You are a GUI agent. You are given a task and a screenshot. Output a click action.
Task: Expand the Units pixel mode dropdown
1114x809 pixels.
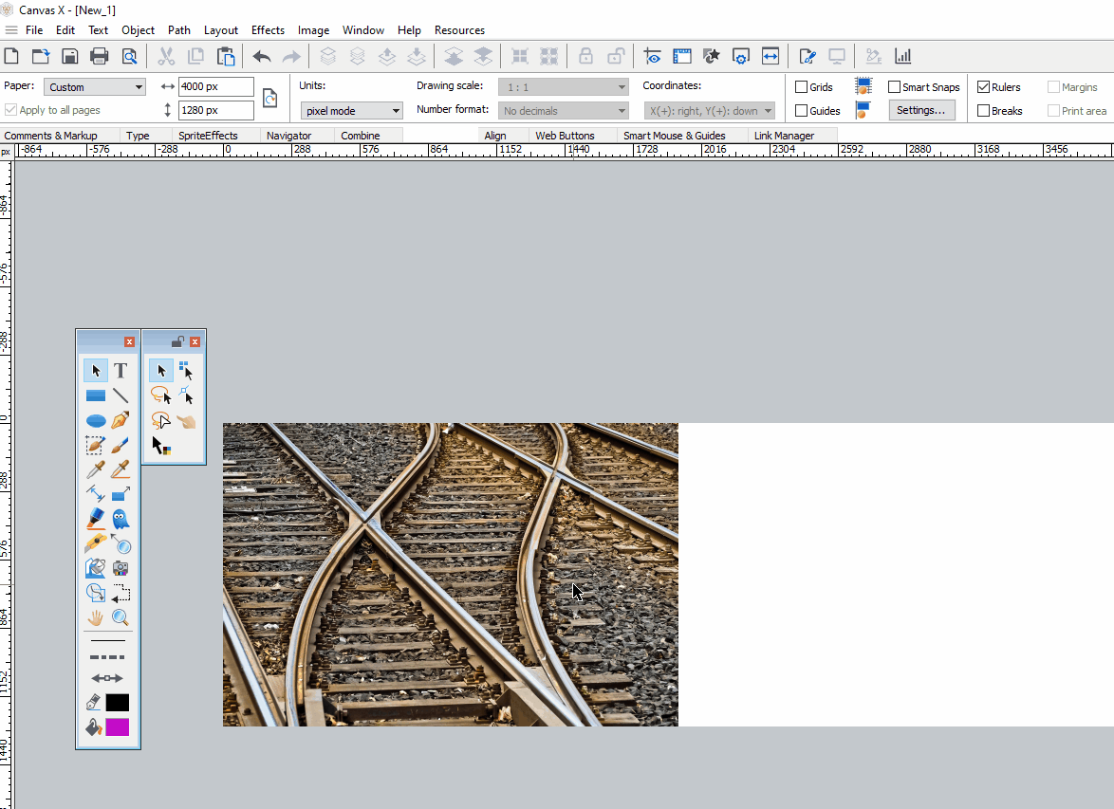[x=351, y=111]
